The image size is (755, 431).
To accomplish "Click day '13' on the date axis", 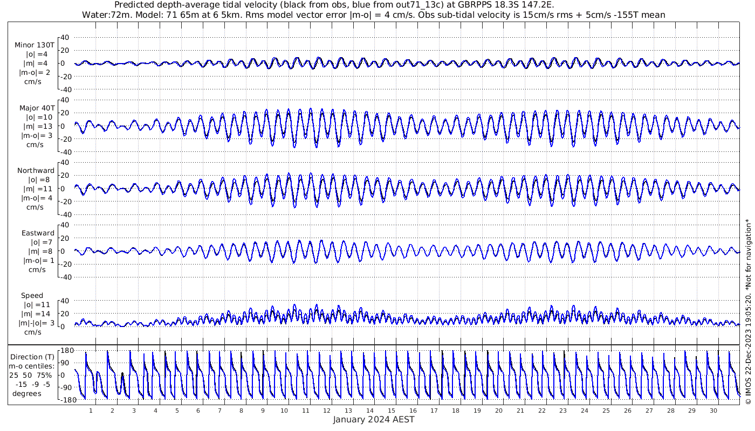I will click(348, 411).
